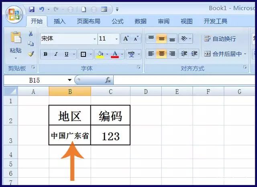Align text left
The width and height of the screenshot is (257, 187).
pyautogui.click(x=151, y=54)
